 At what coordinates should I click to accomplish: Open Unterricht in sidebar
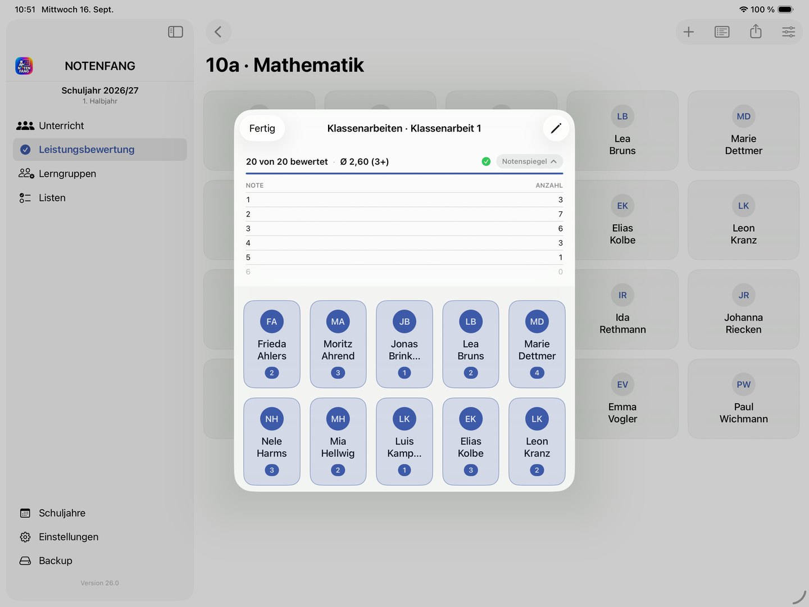[100, 126]
